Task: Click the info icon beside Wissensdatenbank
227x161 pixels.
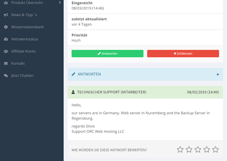Action: (x=6, y=27)
